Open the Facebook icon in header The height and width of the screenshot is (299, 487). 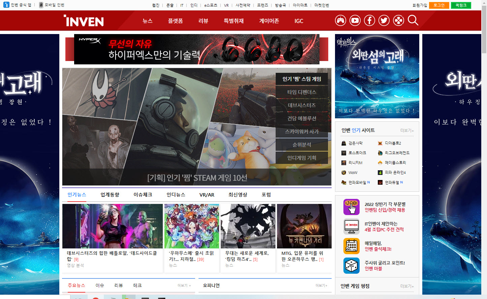point(369,21)
